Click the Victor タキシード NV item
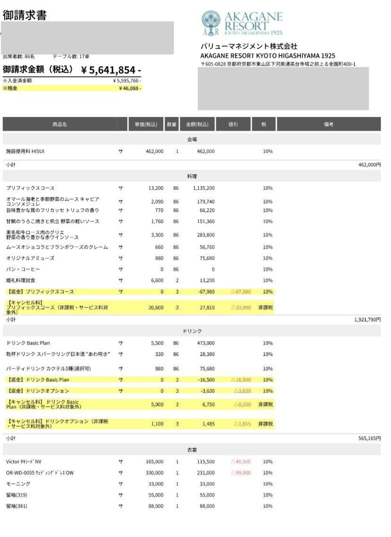The height and width of the screenshot is (537, 391). [24, 462]
